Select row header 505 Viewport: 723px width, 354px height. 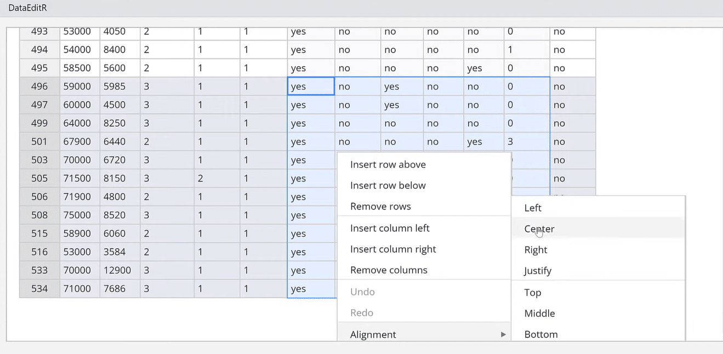[x=39, y=178]
